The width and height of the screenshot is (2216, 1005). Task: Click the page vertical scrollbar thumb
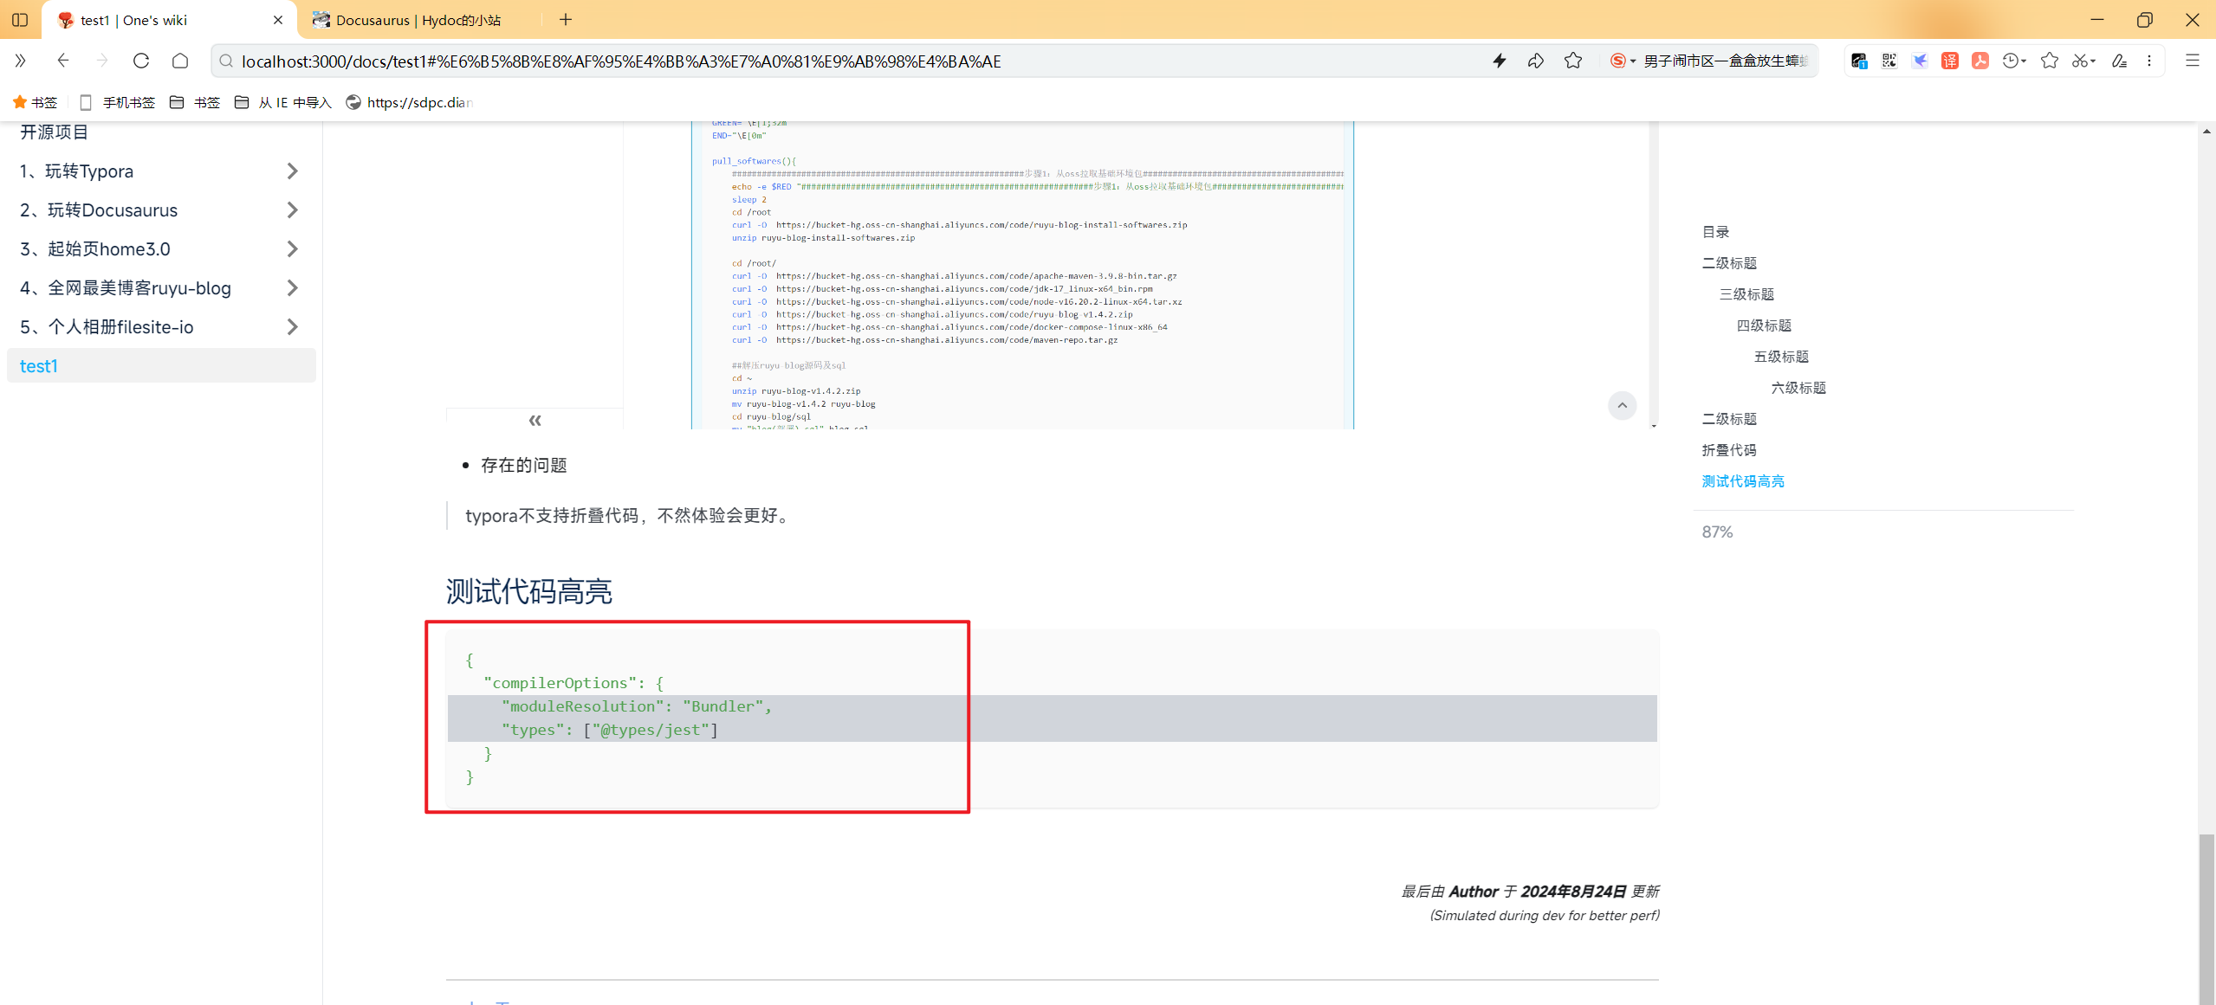[x=2206, y=919]
